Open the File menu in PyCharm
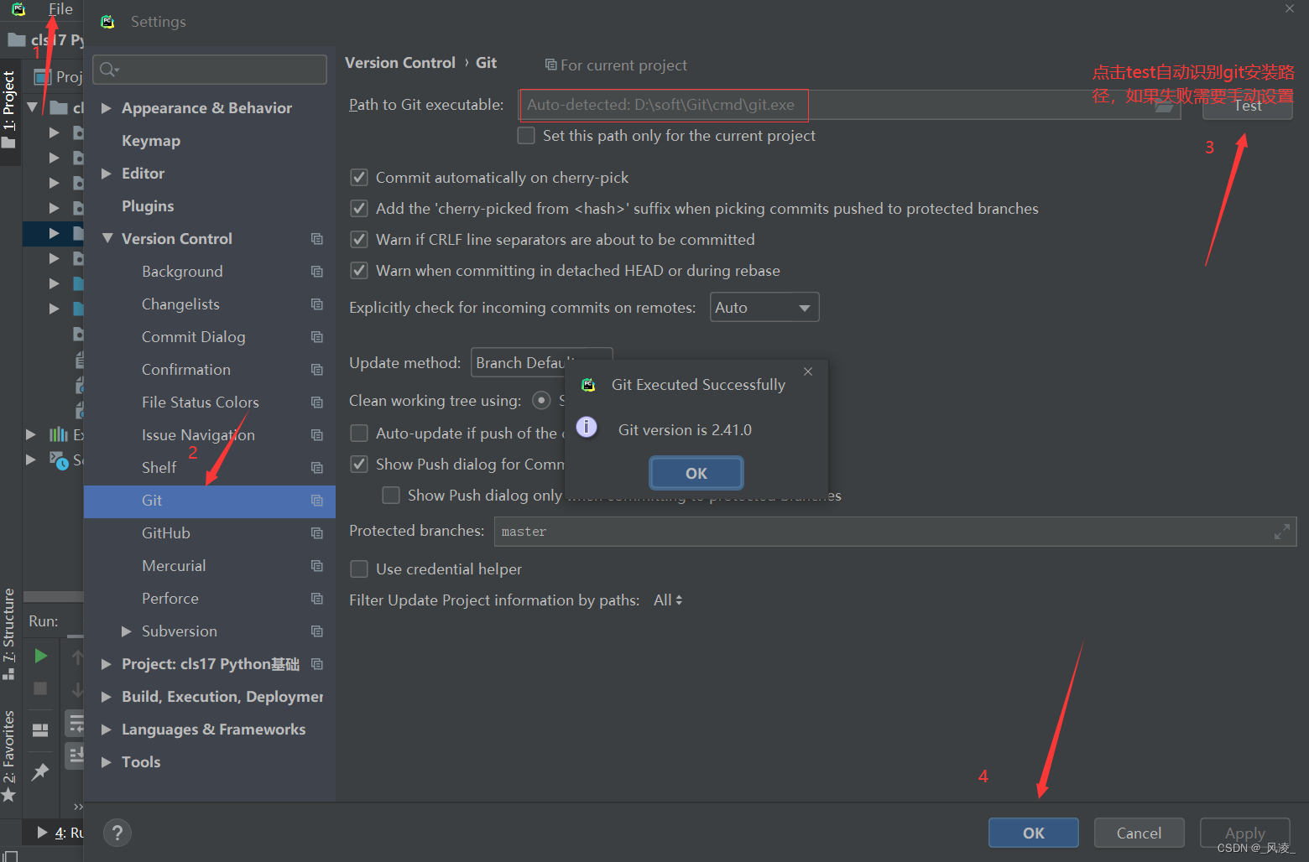 tap(60, 9)
